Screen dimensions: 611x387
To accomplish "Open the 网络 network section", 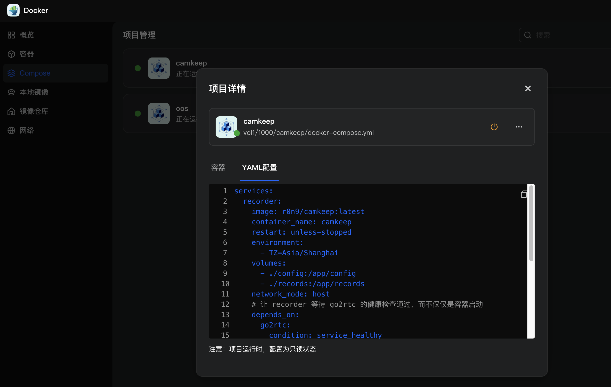I will [x=55, y=130].
